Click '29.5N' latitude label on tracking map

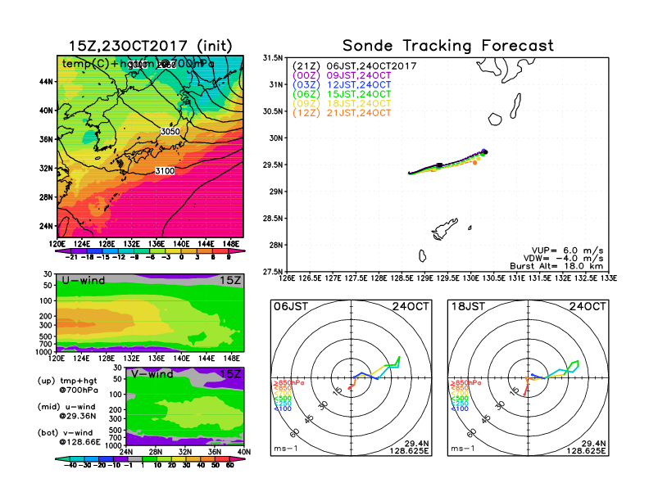click(273, 165)
